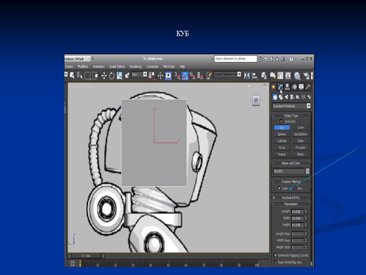Viewport: 366px width, 275px height.
Task: Click the Sphere primitive button
Action: pyautogui.click(x=282, y=134)
